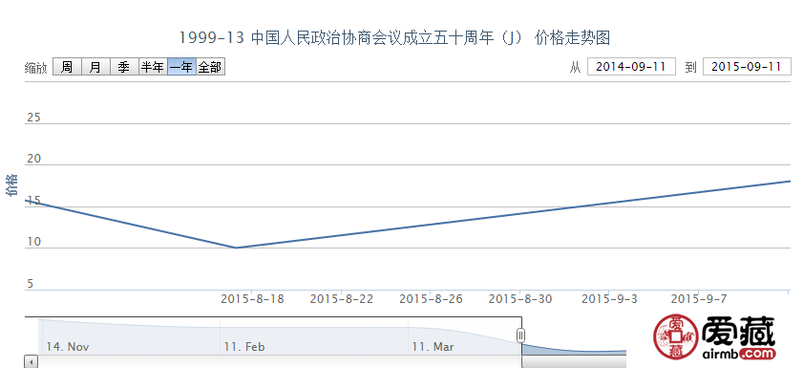
Task: Click the 价格 y-axis title
Action: (11, 185)
